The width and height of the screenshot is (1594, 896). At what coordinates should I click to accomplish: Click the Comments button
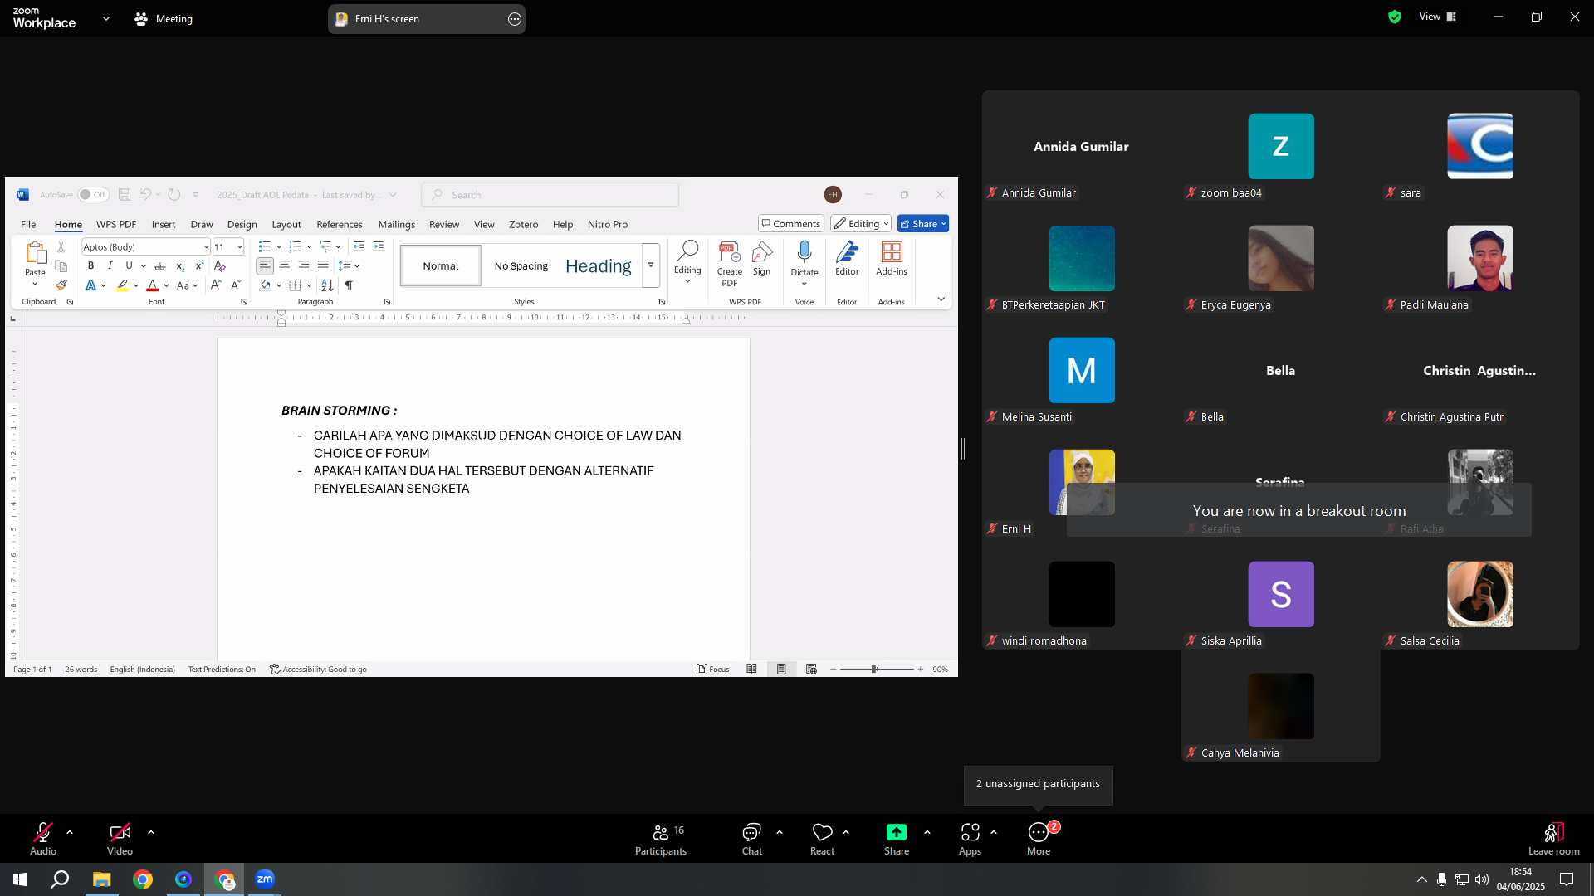[790, 224]
